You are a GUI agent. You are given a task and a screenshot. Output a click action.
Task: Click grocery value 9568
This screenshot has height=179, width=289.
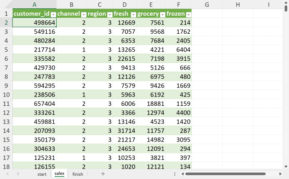click(x=151, y=32)
